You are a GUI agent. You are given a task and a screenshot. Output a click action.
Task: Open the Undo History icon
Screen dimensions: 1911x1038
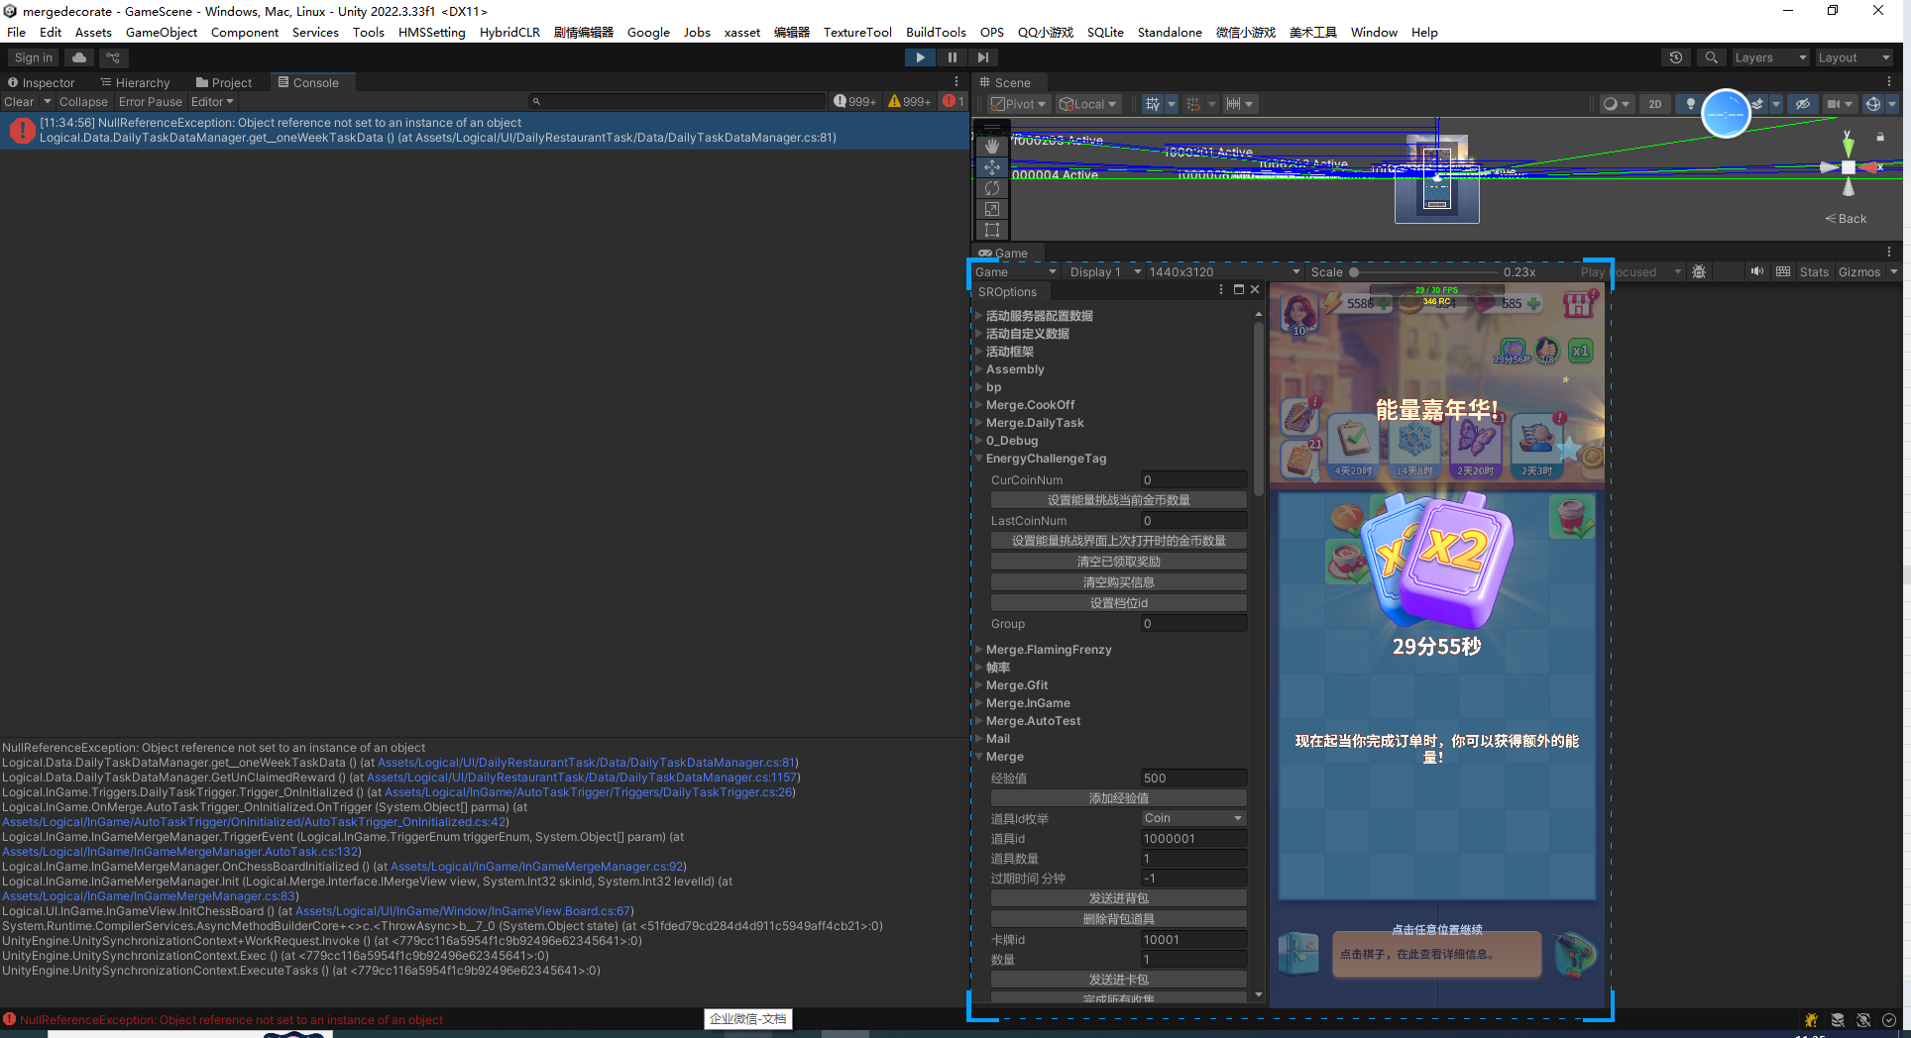(x=1676, y=57)
